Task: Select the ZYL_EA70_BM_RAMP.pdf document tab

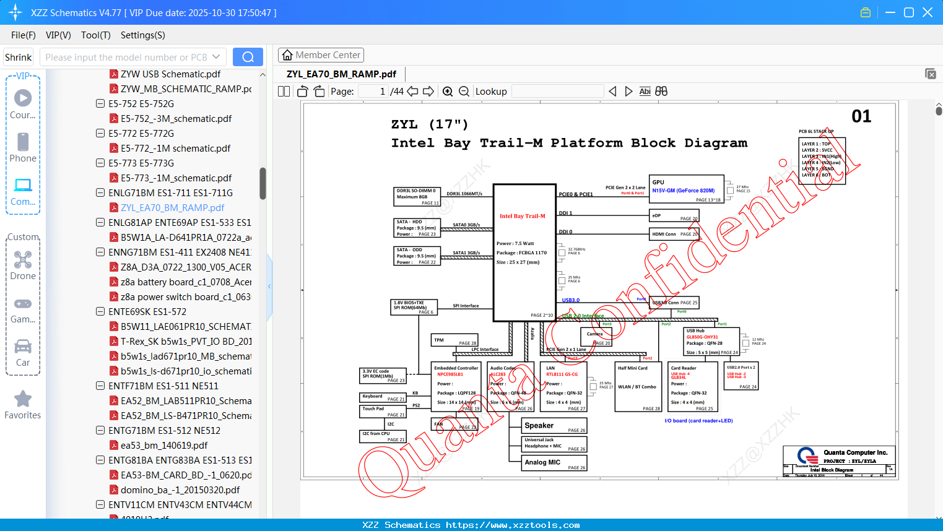Action: [341, 74]
